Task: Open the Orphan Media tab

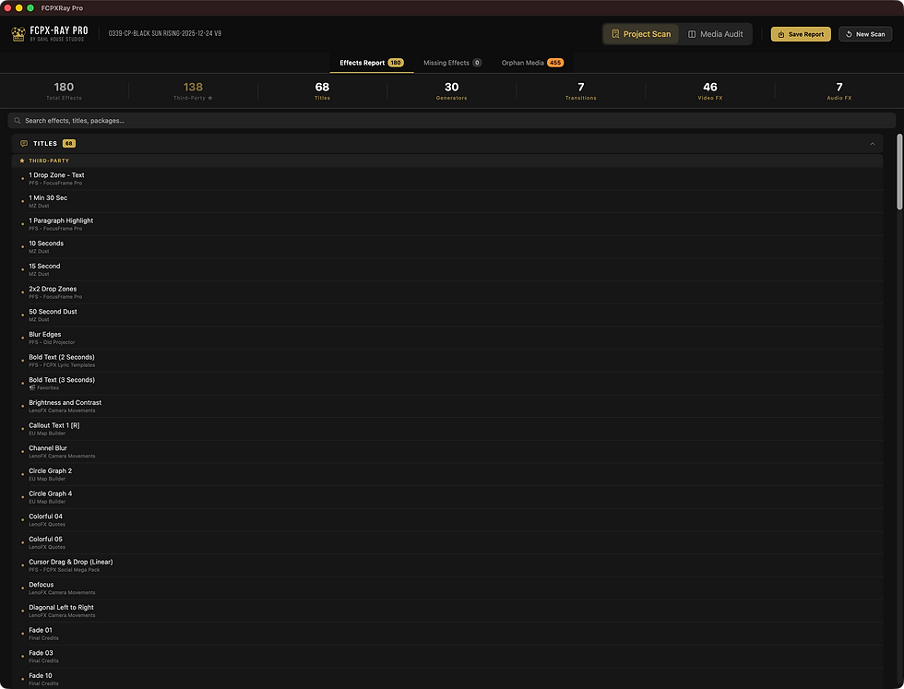Action: (532, 63)
